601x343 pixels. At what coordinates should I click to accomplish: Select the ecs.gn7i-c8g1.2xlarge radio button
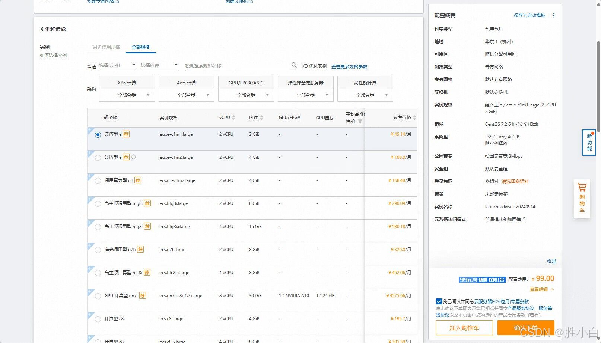[x=98, y=296]
